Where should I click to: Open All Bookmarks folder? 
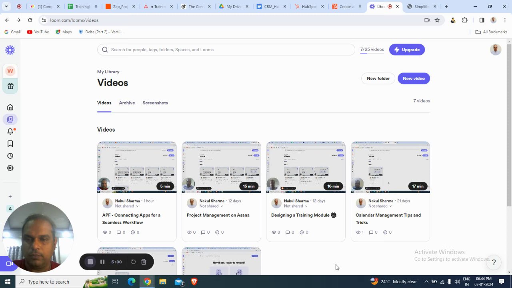coord(491,32)
